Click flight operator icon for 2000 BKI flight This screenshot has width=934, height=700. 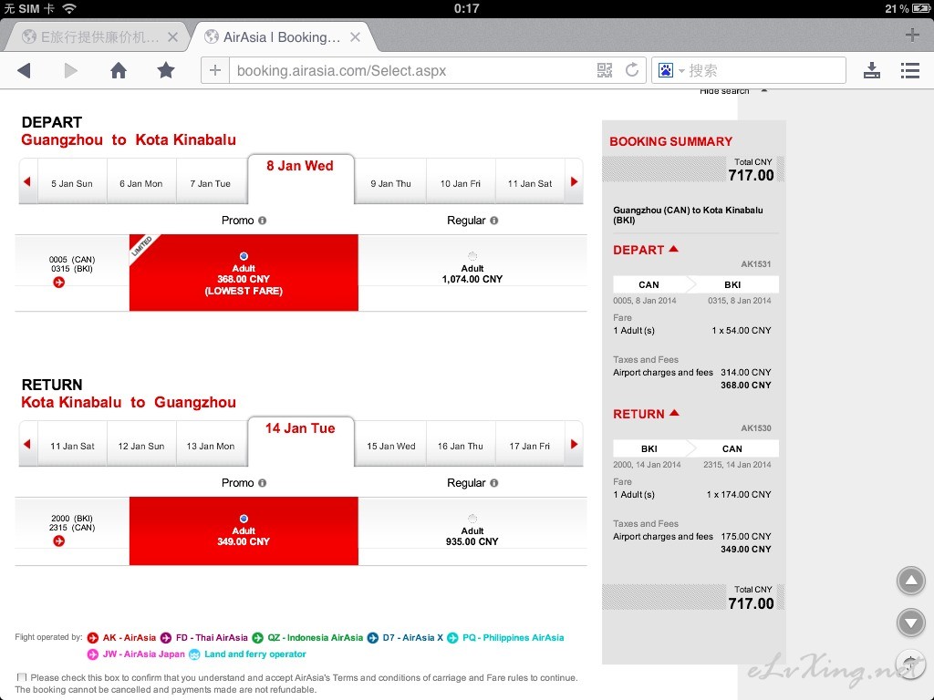pos(59,541)
